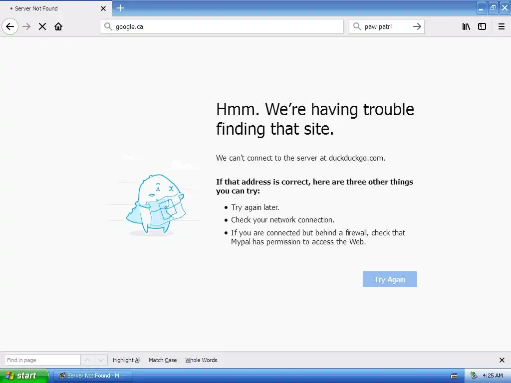This screenshot has width=511, height=383.
Task: Minimize the browser window
Action: [482, 8]
